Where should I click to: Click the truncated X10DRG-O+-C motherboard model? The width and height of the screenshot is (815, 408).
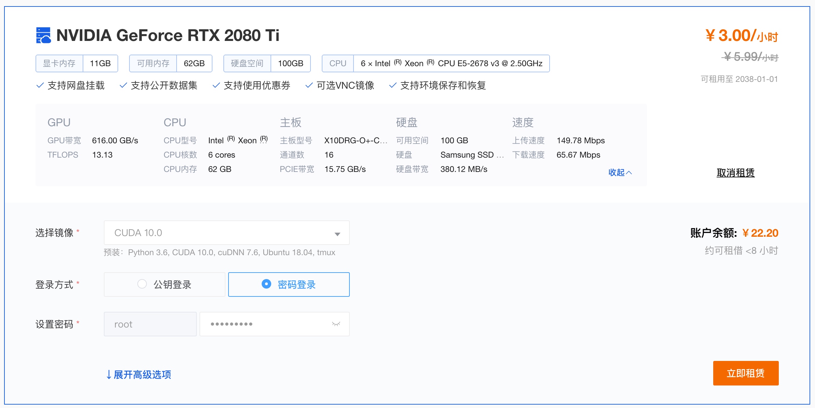tap(356, 141)
